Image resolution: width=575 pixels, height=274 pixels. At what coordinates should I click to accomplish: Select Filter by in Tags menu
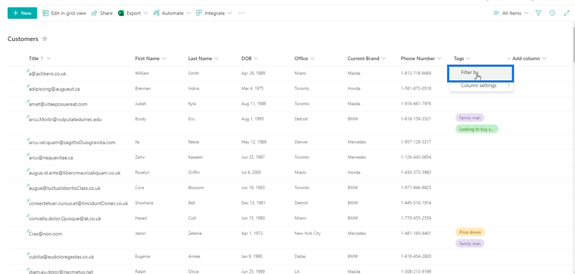(x=480, y=73)
